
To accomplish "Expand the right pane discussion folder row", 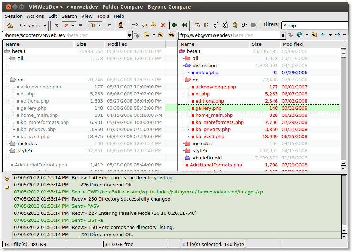I will point(259,66).
